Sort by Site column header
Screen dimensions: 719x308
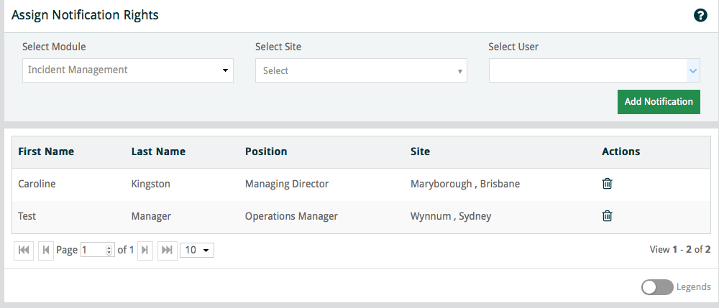[x=420, y=151]
